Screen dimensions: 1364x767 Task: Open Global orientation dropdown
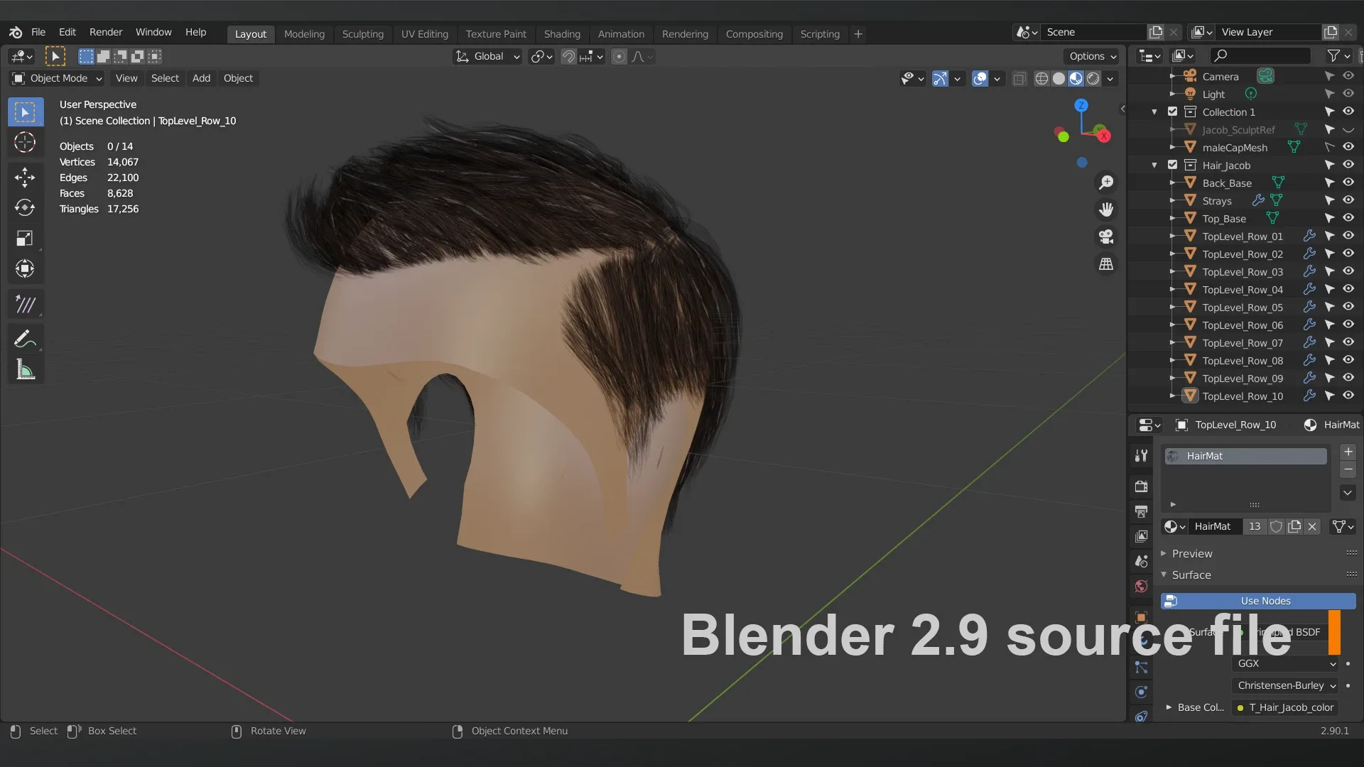pos(487,56)
